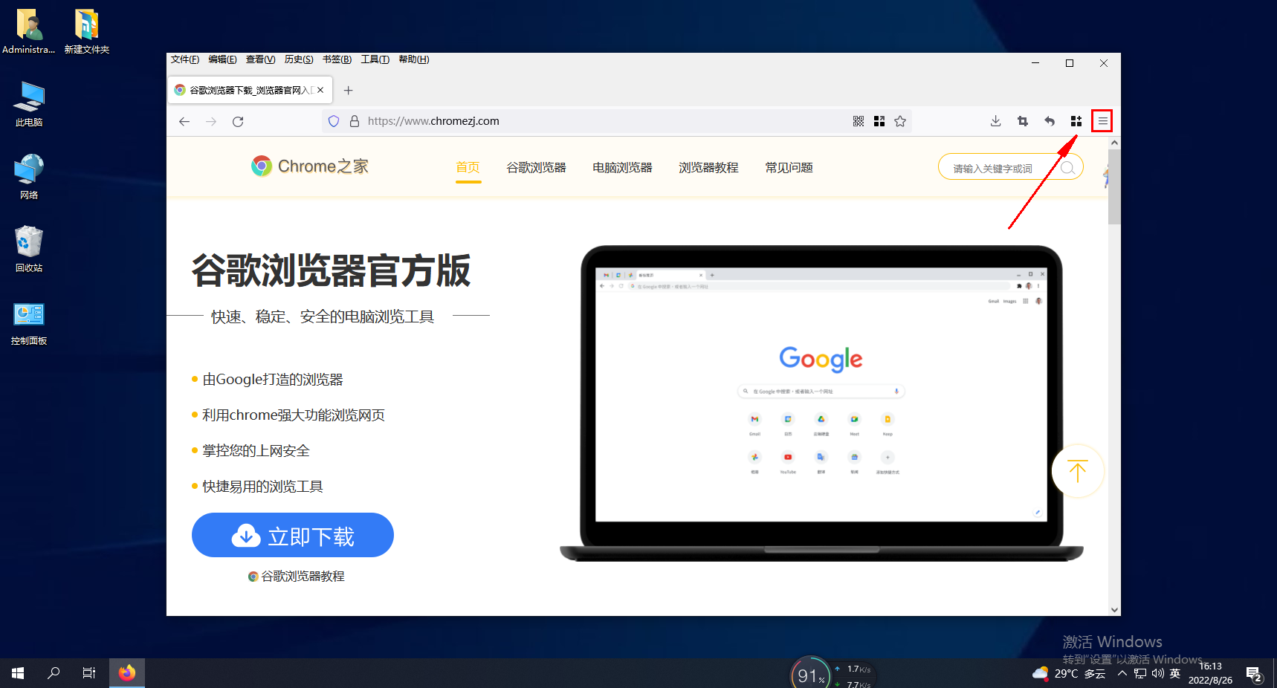Reload the current page
The width and height of the screenshot is (1277, 688).
tap(238, 121)
